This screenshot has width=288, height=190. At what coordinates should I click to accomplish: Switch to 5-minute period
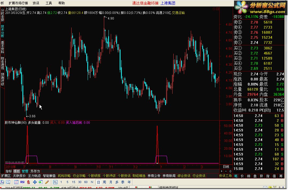coord(67,182)
